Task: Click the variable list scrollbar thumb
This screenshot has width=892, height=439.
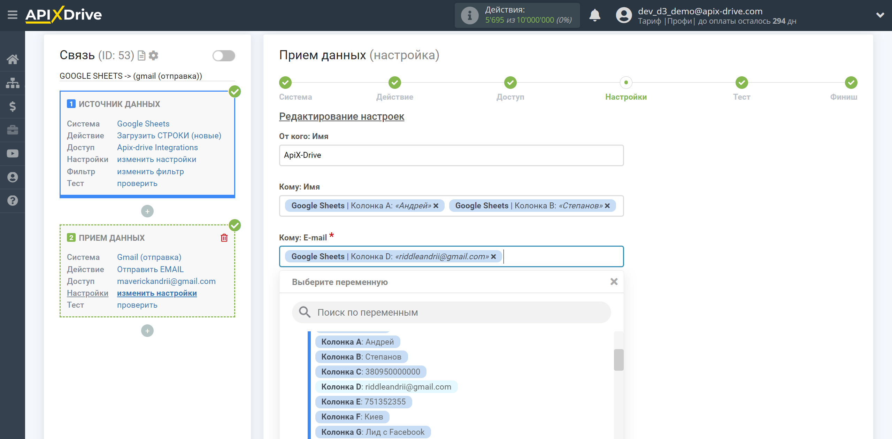Action: click(618, 360)
